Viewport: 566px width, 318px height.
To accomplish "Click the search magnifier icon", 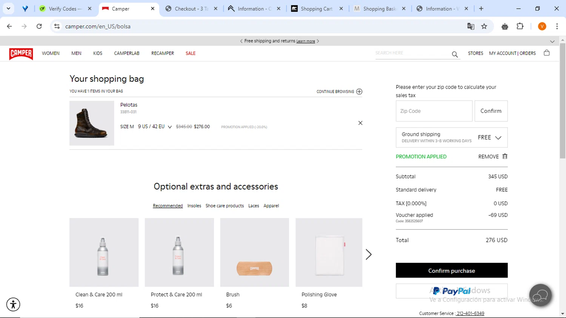I will [x=455, y=55].
